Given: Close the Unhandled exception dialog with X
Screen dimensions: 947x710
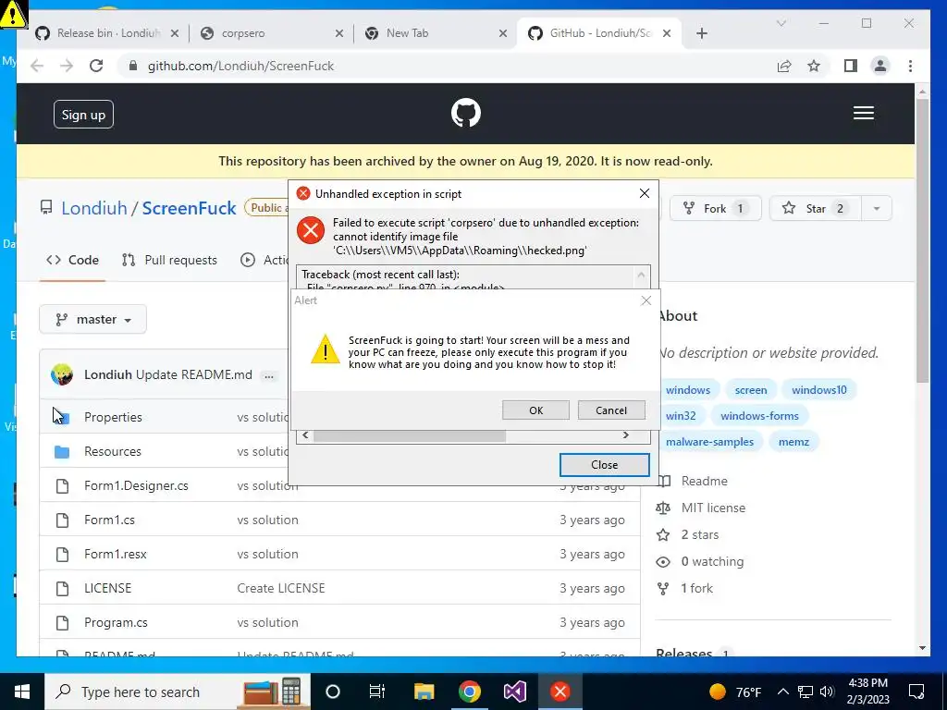Looking at the screenshot, I should [x=645, y=193].
